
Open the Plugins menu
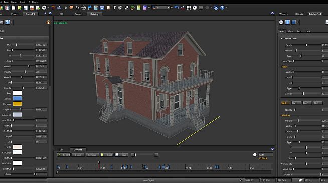pyautogui.click(x=35, y=2)
